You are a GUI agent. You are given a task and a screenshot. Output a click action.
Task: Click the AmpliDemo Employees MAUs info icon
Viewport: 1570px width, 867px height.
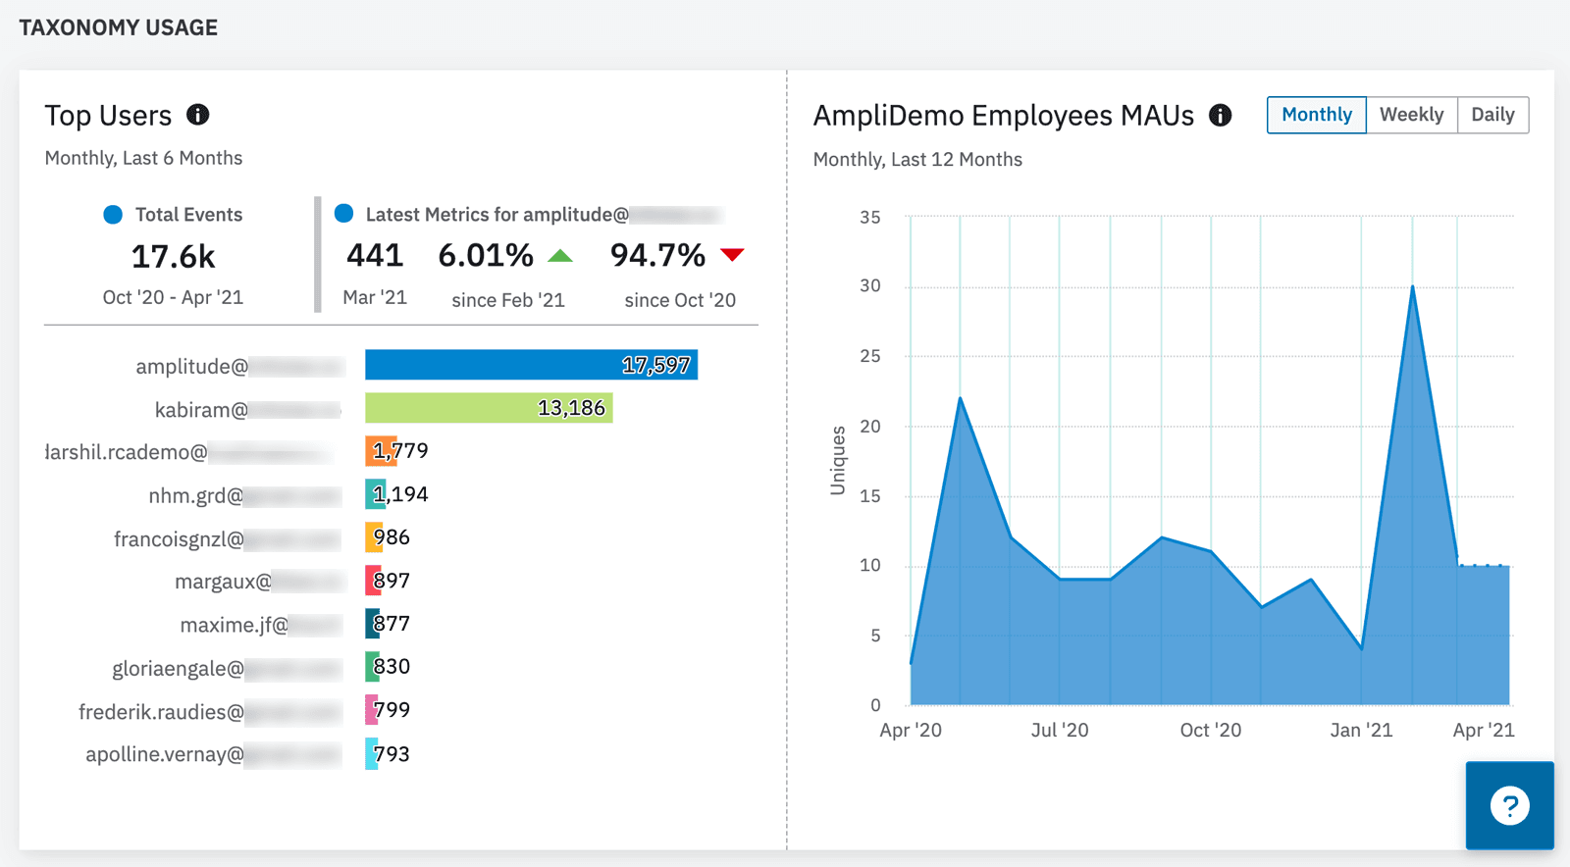click(x=1220, y=116)
